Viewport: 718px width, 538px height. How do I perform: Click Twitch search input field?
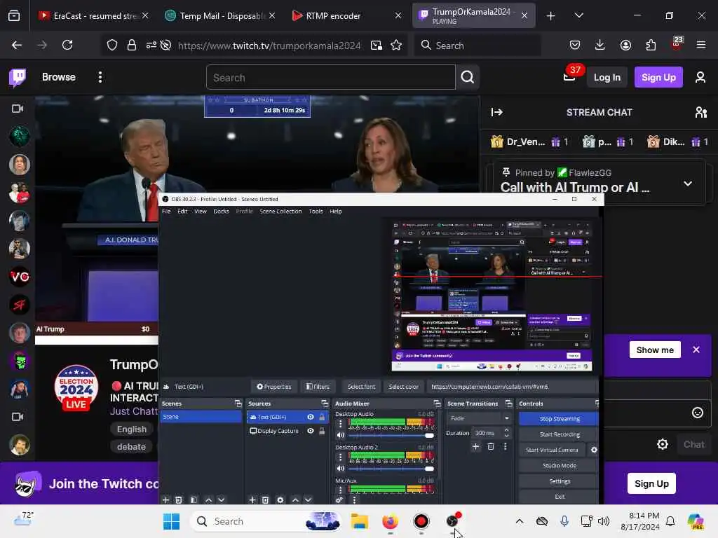point(331,77)
